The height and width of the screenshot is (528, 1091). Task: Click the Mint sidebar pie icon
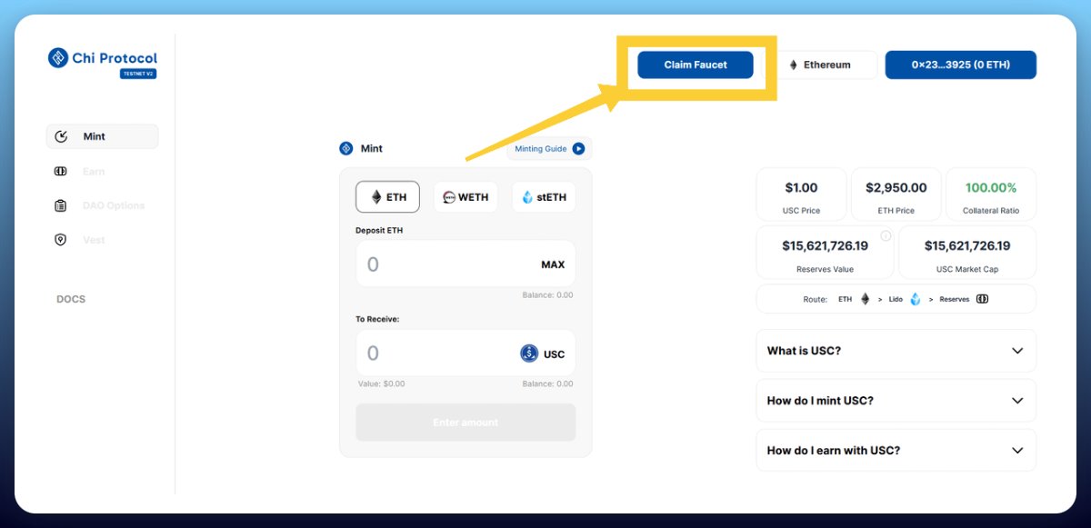click(x=61, y=136)
